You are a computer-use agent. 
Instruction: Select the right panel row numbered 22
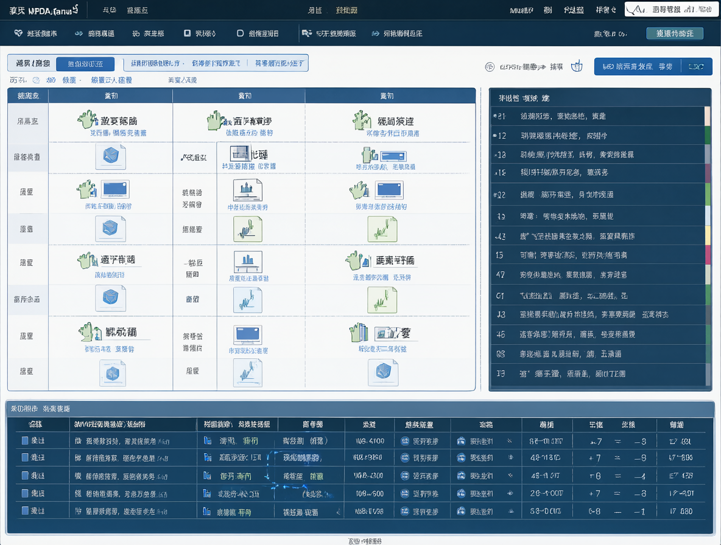[598, 194]
